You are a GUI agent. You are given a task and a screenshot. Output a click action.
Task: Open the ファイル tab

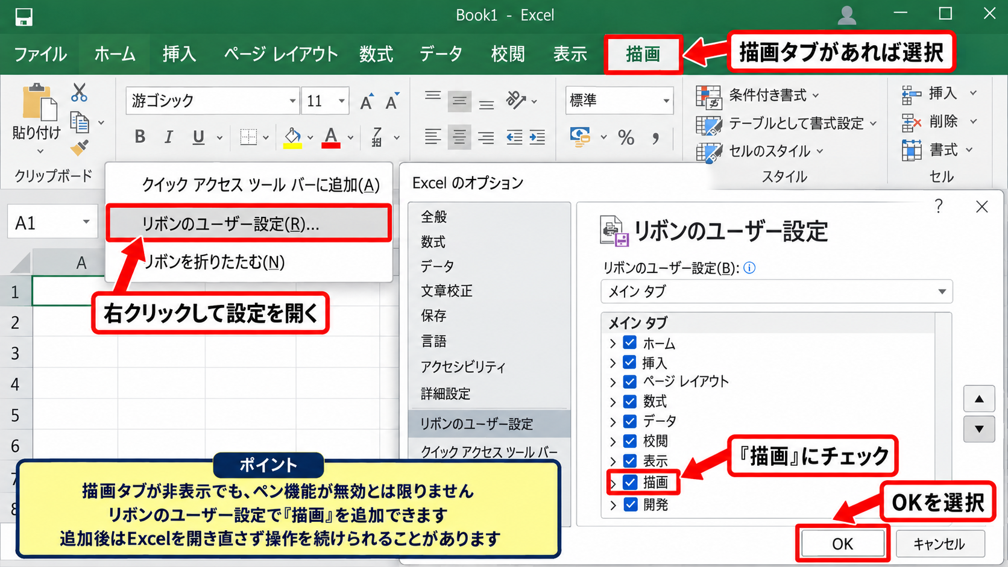(40, 54)
